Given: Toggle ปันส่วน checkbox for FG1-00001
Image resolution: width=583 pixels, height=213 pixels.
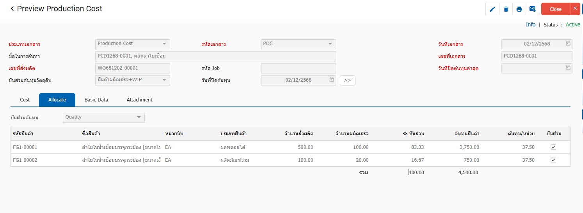Looking at the screenshot, I should click(553, 147).
